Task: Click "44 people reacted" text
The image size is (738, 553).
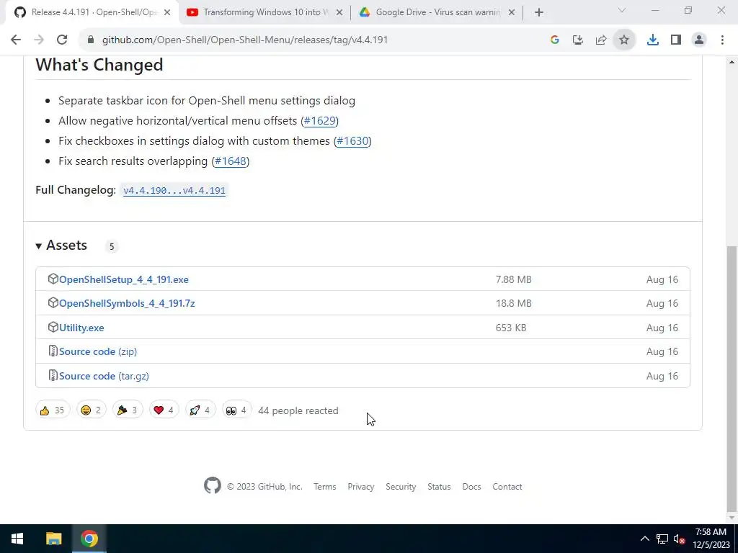Action: pos(298,410)
